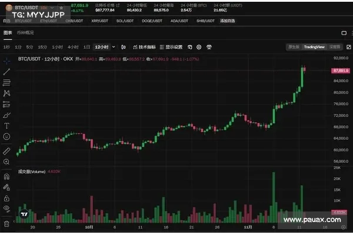353x235 pixels.
Task: Open SOL/USDT from watchlist bar
Action: click(125, 21)
